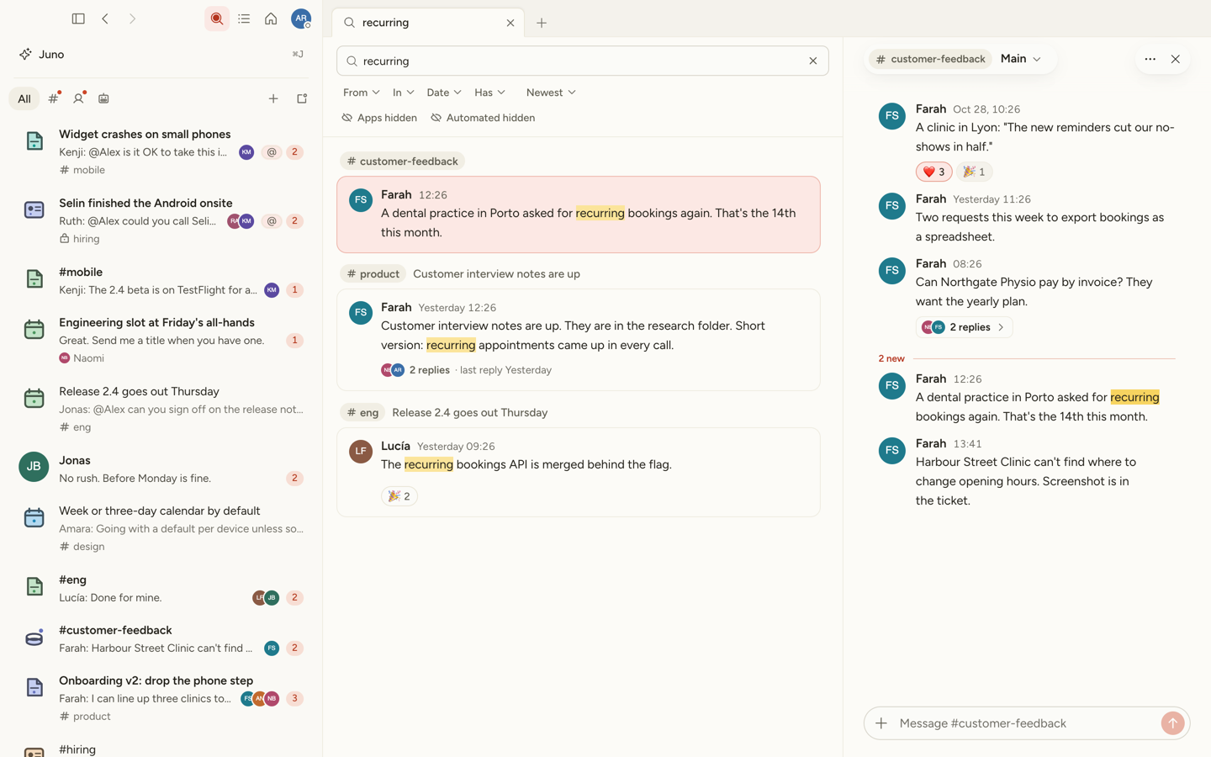Image resolution: width=1211 pixels, height=757 pixels.
Task: Expand 2 replies under Northgate message
Action: [964, 327]
